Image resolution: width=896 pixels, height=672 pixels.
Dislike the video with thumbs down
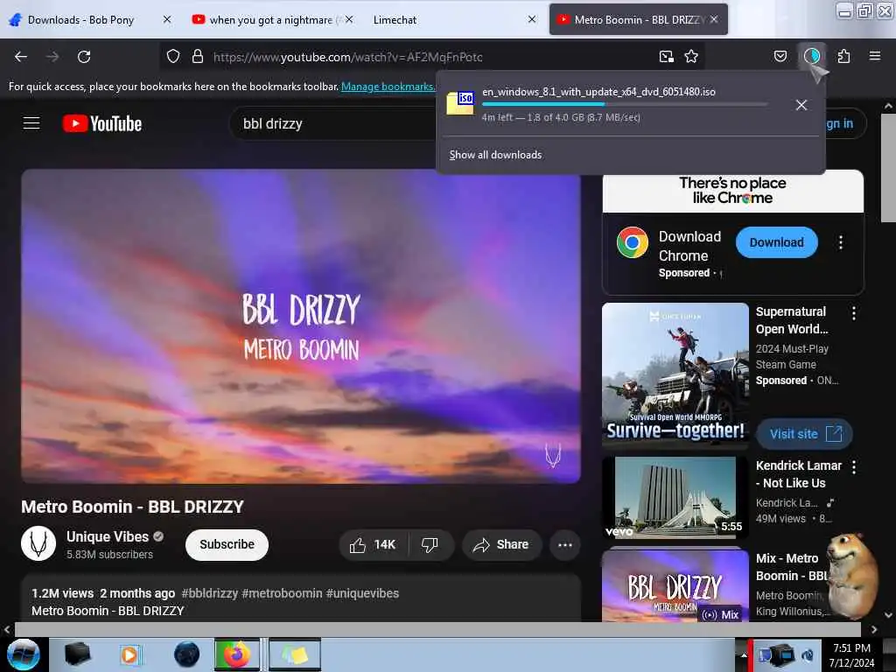click(430, 545)
